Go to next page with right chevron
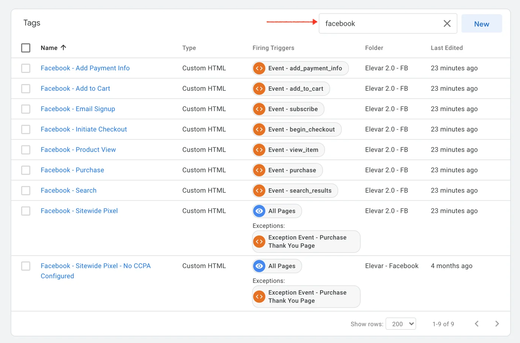The image size is (520, 343). [x=497, y=324]
